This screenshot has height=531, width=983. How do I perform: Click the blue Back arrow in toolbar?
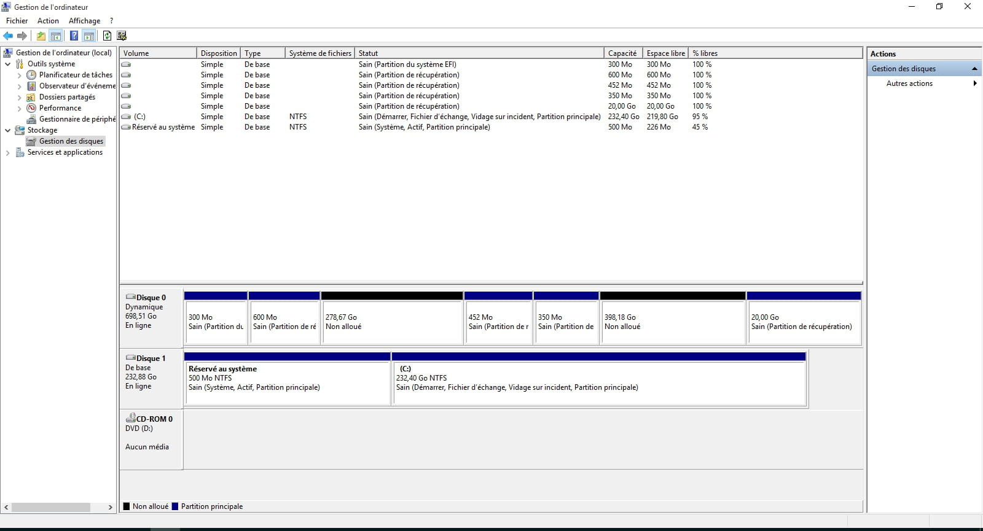click(x=8, y=36)
